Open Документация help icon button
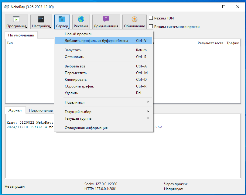Screen dimensions: 246x195 [x=106, y=19]
